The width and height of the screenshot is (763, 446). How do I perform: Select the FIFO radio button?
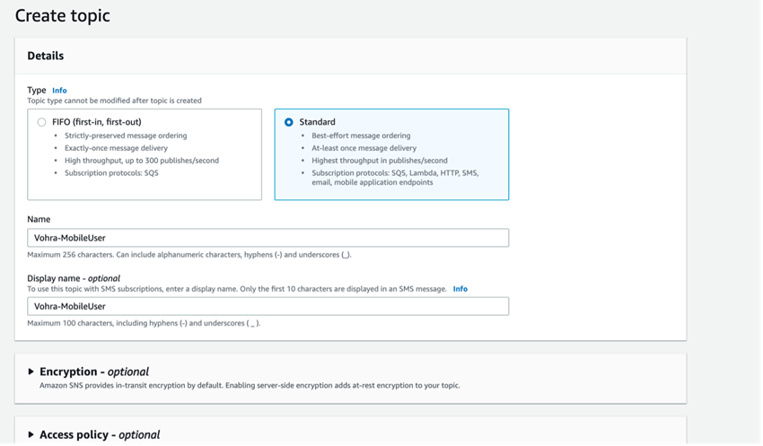[x=41, y=122]
